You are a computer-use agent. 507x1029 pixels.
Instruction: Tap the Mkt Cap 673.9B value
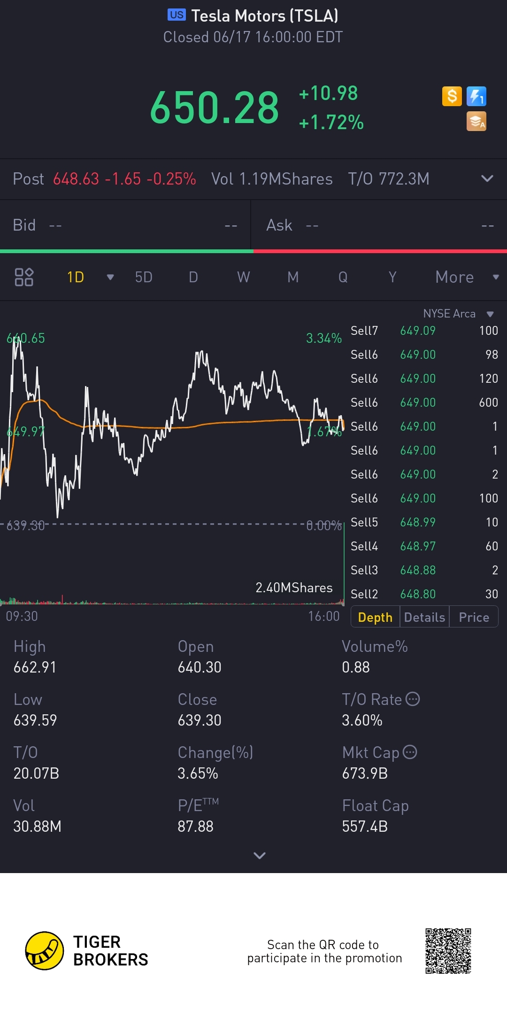coord(365,774)
